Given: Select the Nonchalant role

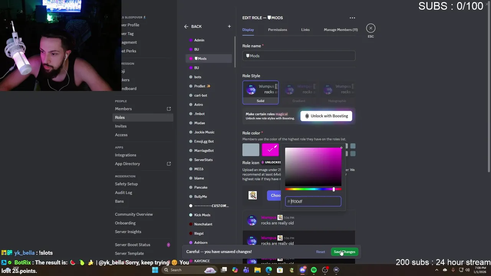Looking at the screenshot, I should coord(209,224).
